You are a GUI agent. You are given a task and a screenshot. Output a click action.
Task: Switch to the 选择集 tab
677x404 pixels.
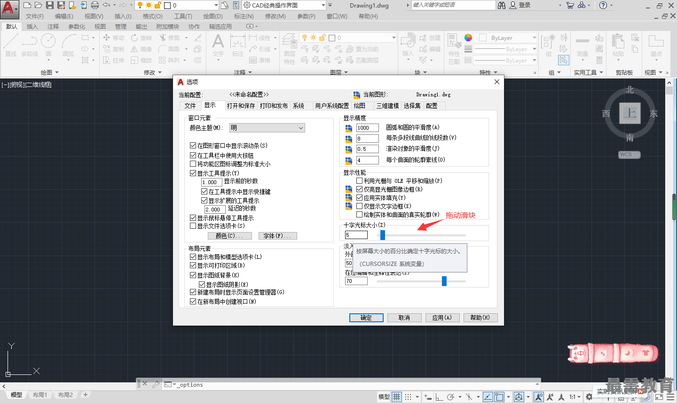coord(412,106)
